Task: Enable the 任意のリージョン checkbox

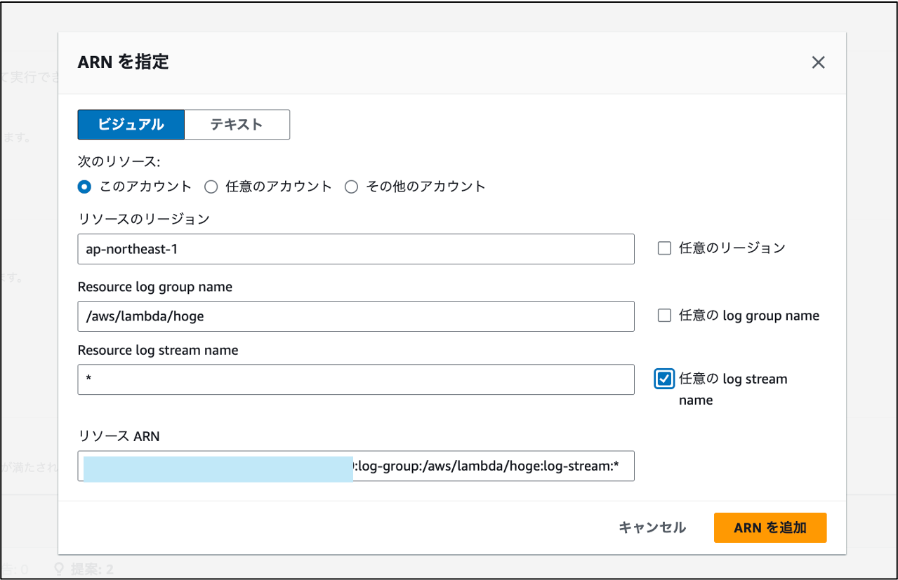Action: 663,248
